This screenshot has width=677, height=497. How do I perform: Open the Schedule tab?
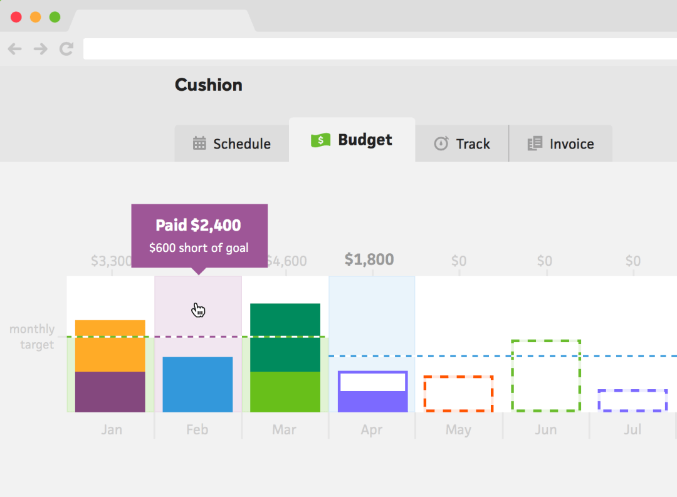[x=232, y=144]
